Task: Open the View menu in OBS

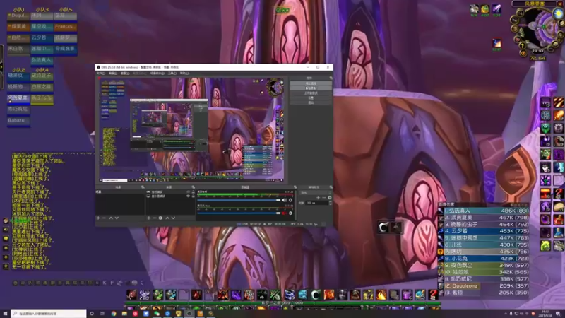Action: 125,73
